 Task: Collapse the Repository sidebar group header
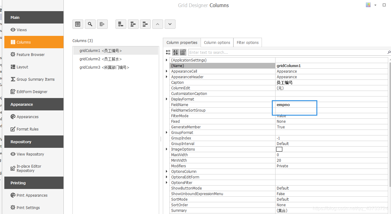click(x=34, y=142)
